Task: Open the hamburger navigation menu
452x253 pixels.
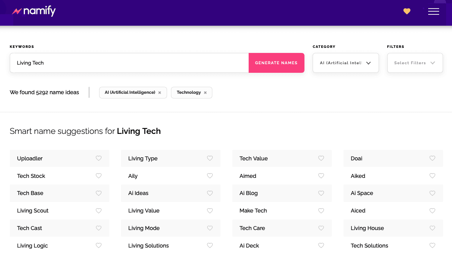Action: point(434,11)
